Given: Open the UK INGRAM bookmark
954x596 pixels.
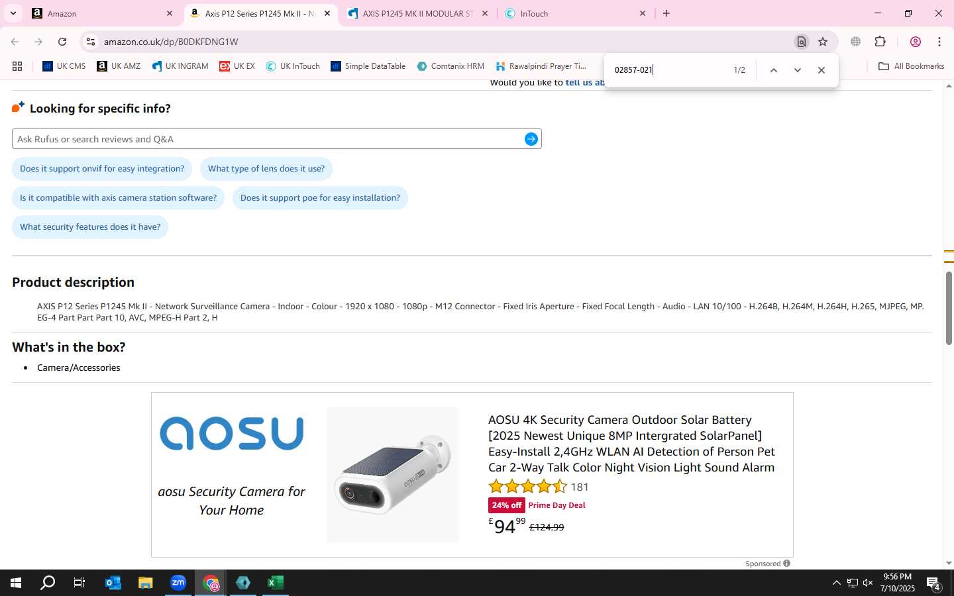Looking at the screenshot, I should click(180, 66).
